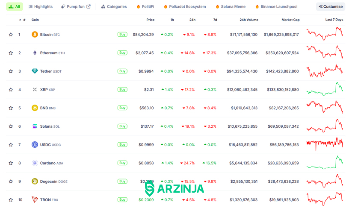
Task: Favorite Bitcoin with the star toggle
Action: pyautogui.click(x=11, y=35)
